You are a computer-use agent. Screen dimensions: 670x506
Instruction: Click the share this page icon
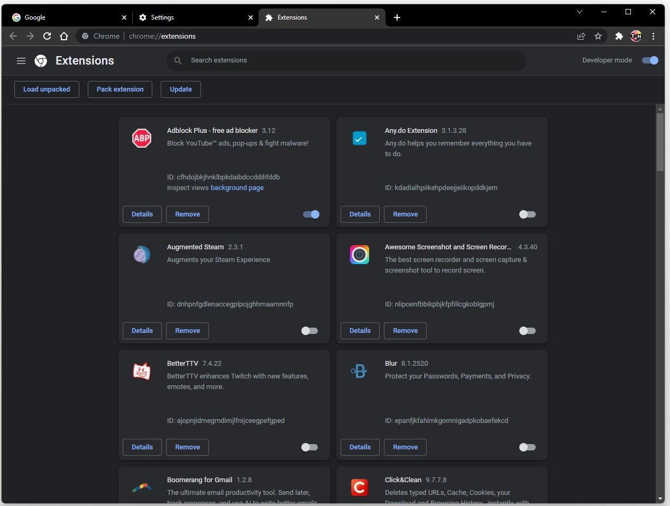[581, 36]
